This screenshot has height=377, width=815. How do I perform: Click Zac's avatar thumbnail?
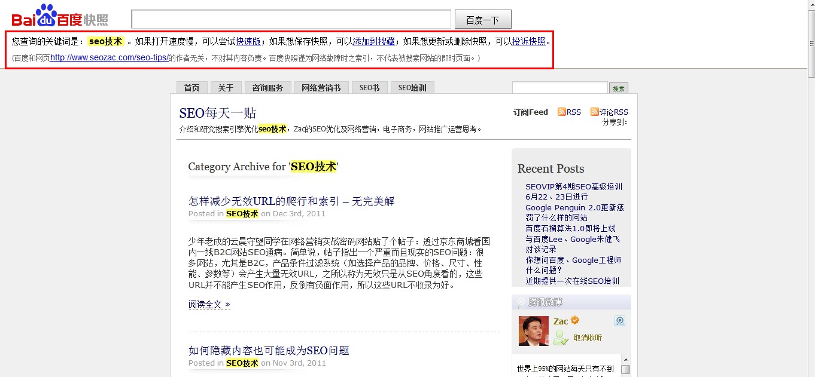[534, 332]
